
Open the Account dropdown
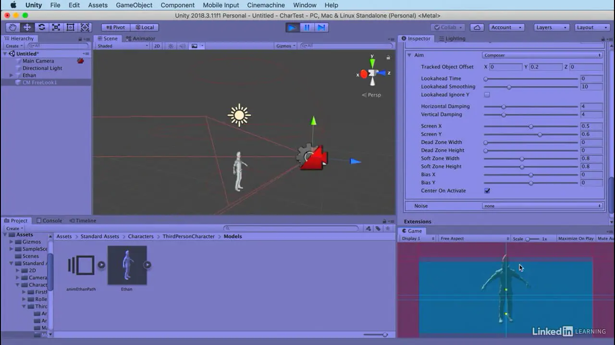pos(506,27)
